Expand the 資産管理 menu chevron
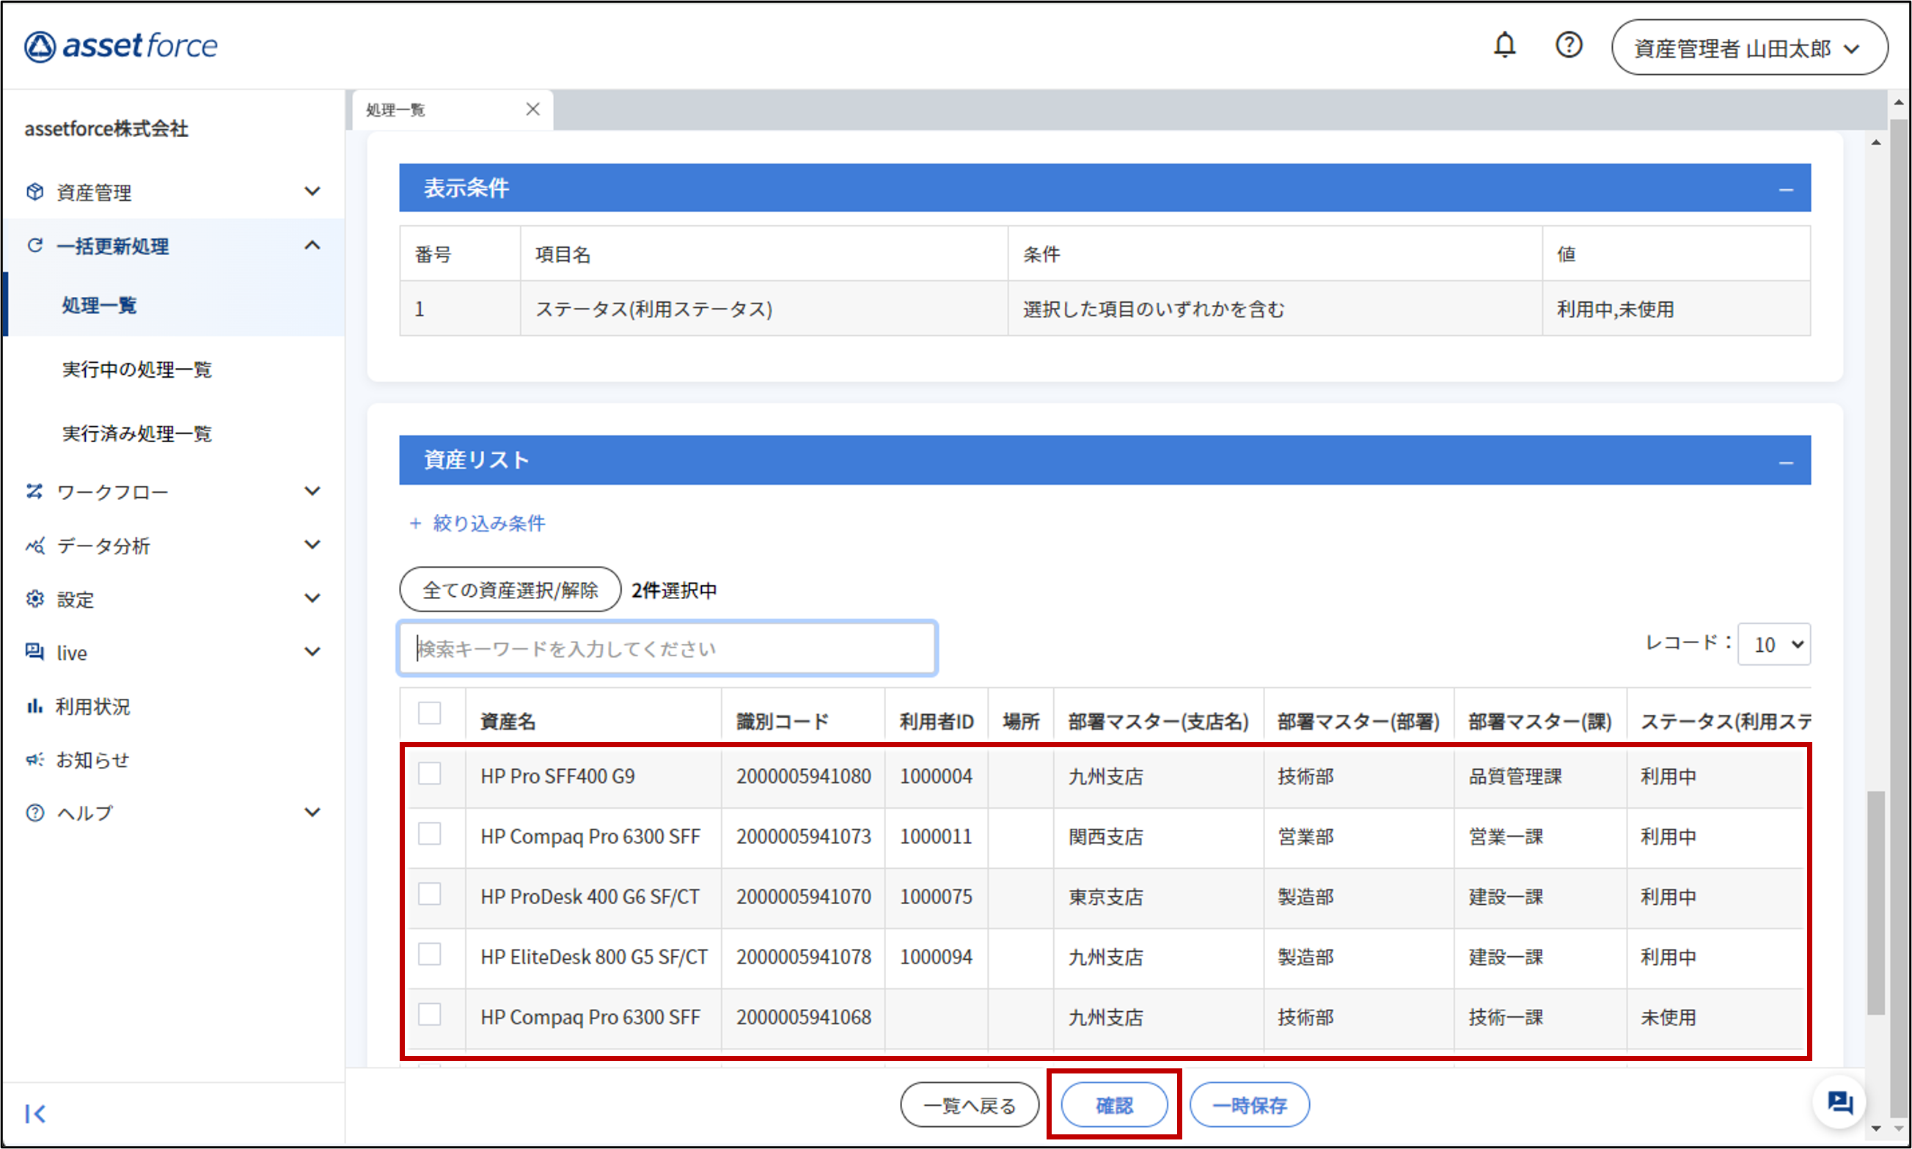 [x=312, y=191]
